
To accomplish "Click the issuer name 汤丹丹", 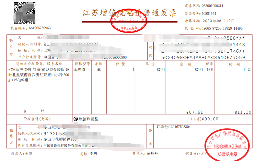I will [152, 154].
